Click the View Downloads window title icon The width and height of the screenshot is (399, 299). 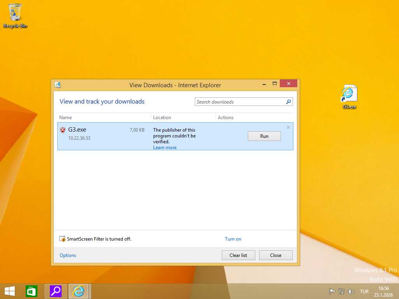pyautogui.click(x=58, y=85)
